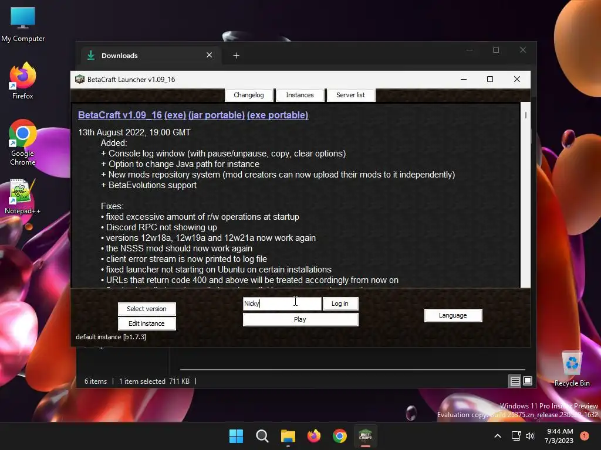Open the Instances tab
The height and width of the screenshot is (450, 601).
pyautogui.click(x=300, y=95)
